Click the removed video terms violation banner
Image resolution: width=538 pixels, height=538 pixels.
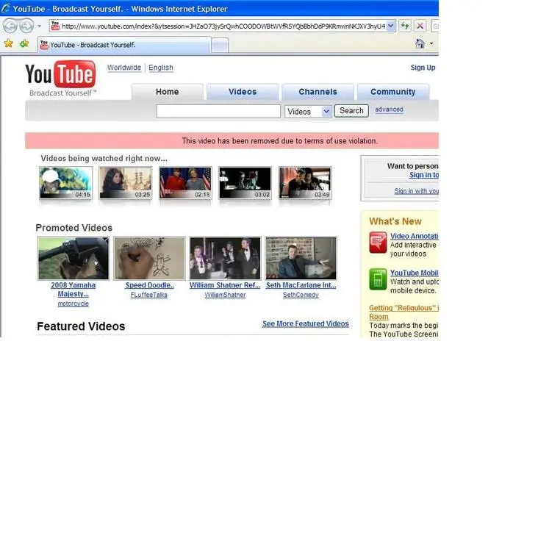pyautogui.click(x=232, y=140)
